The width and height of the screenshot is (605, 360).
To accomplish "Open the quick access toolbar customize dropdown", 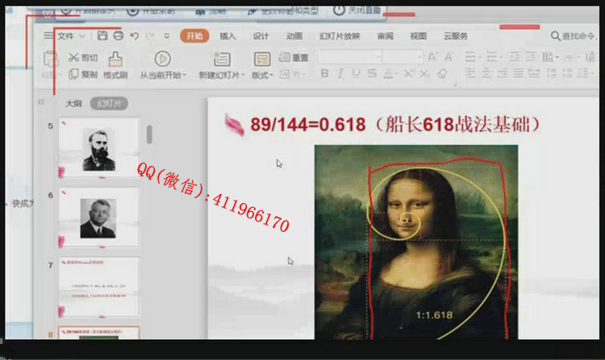I will pyautogui.click(x=167, y=36).
